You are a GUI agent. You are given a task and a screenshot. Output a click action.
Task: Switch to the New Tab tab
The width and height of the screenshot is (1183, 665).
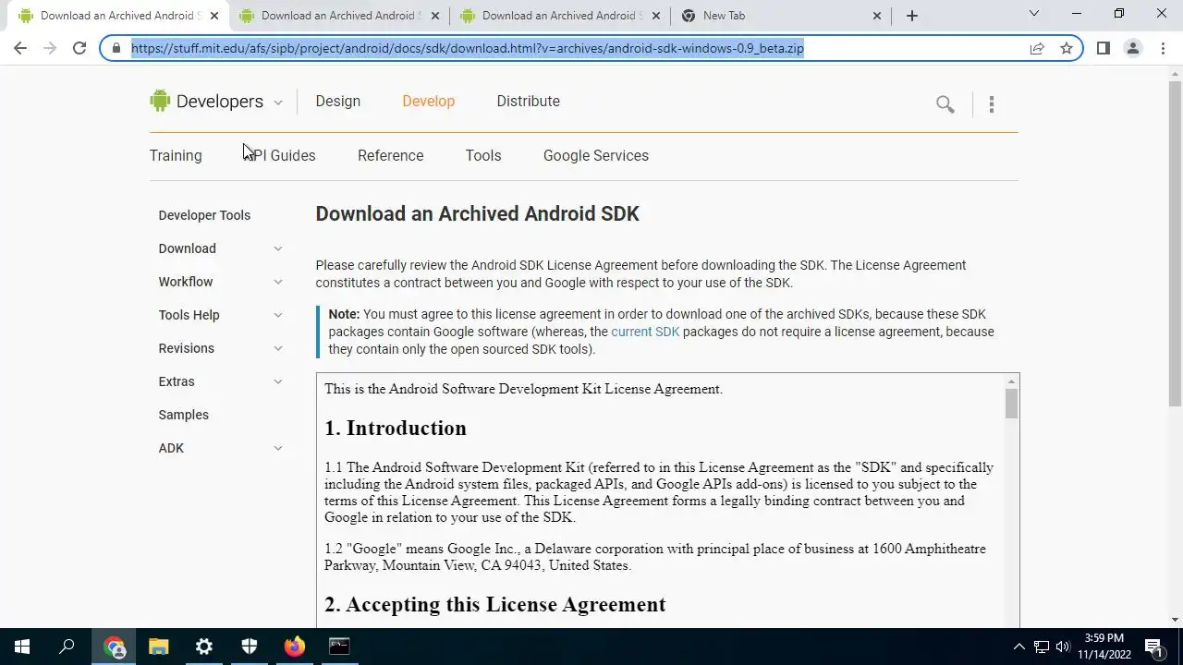pos(780,16)
